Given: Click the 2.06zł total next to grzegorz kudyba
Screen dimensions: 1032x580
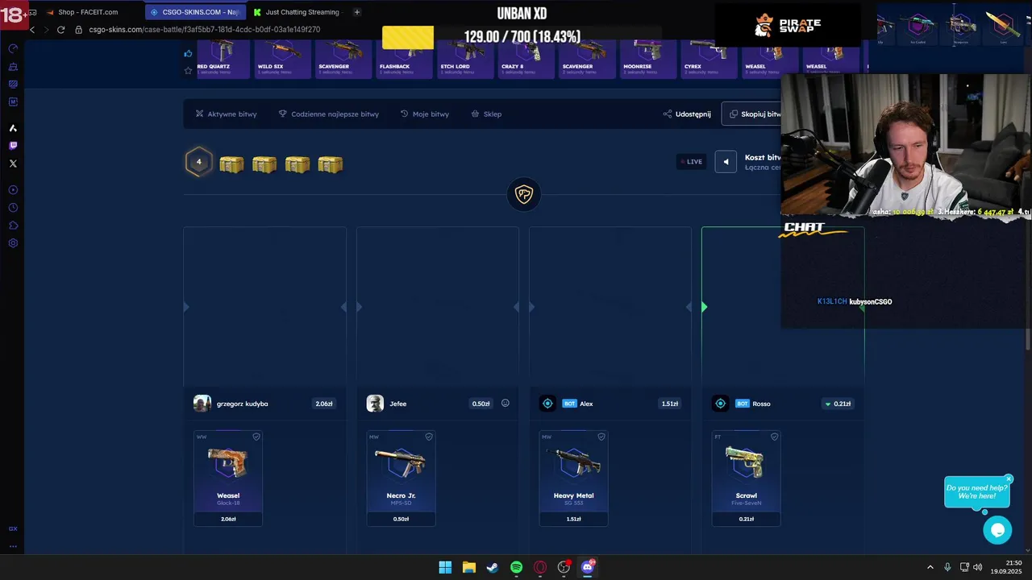Looking at the screenshot, I should coord(323,404).
